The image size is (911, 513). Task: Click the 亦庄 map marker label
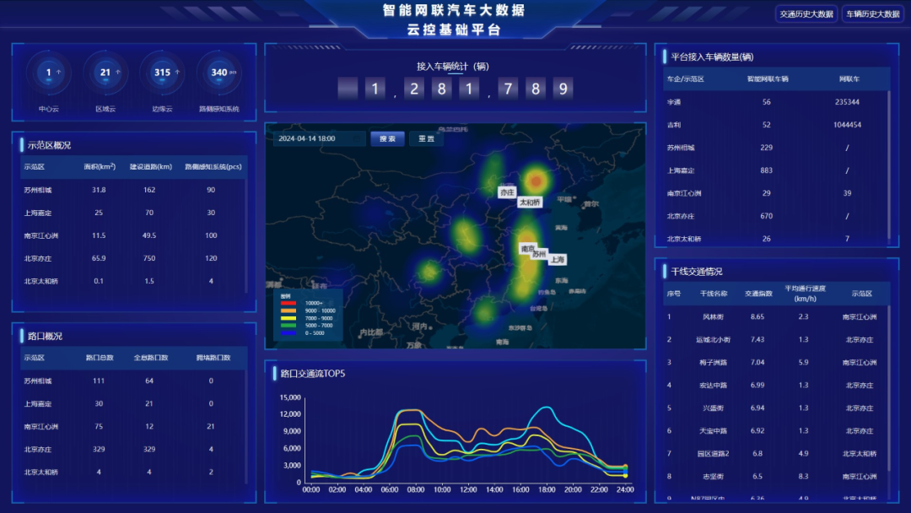pos(507,192)
